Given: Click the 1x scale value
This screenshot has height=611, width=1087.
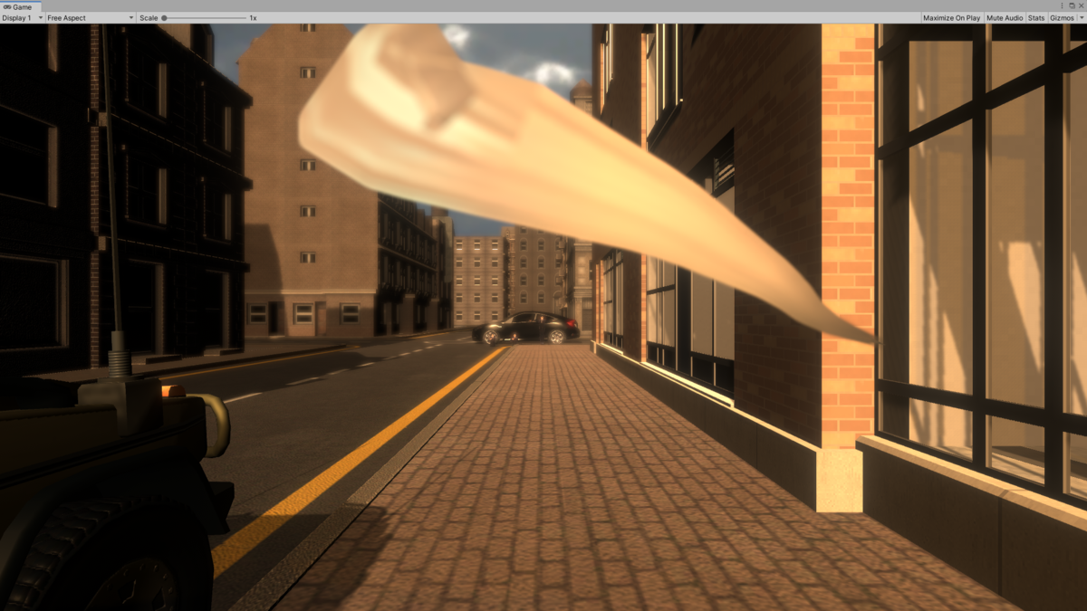Looking at the screenshot, I should point(253,18).
